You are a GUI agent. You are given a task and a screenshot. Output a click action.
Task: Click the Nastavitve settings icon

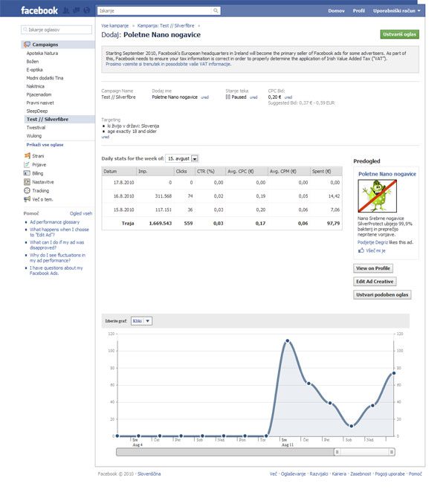tap(27, 181)
